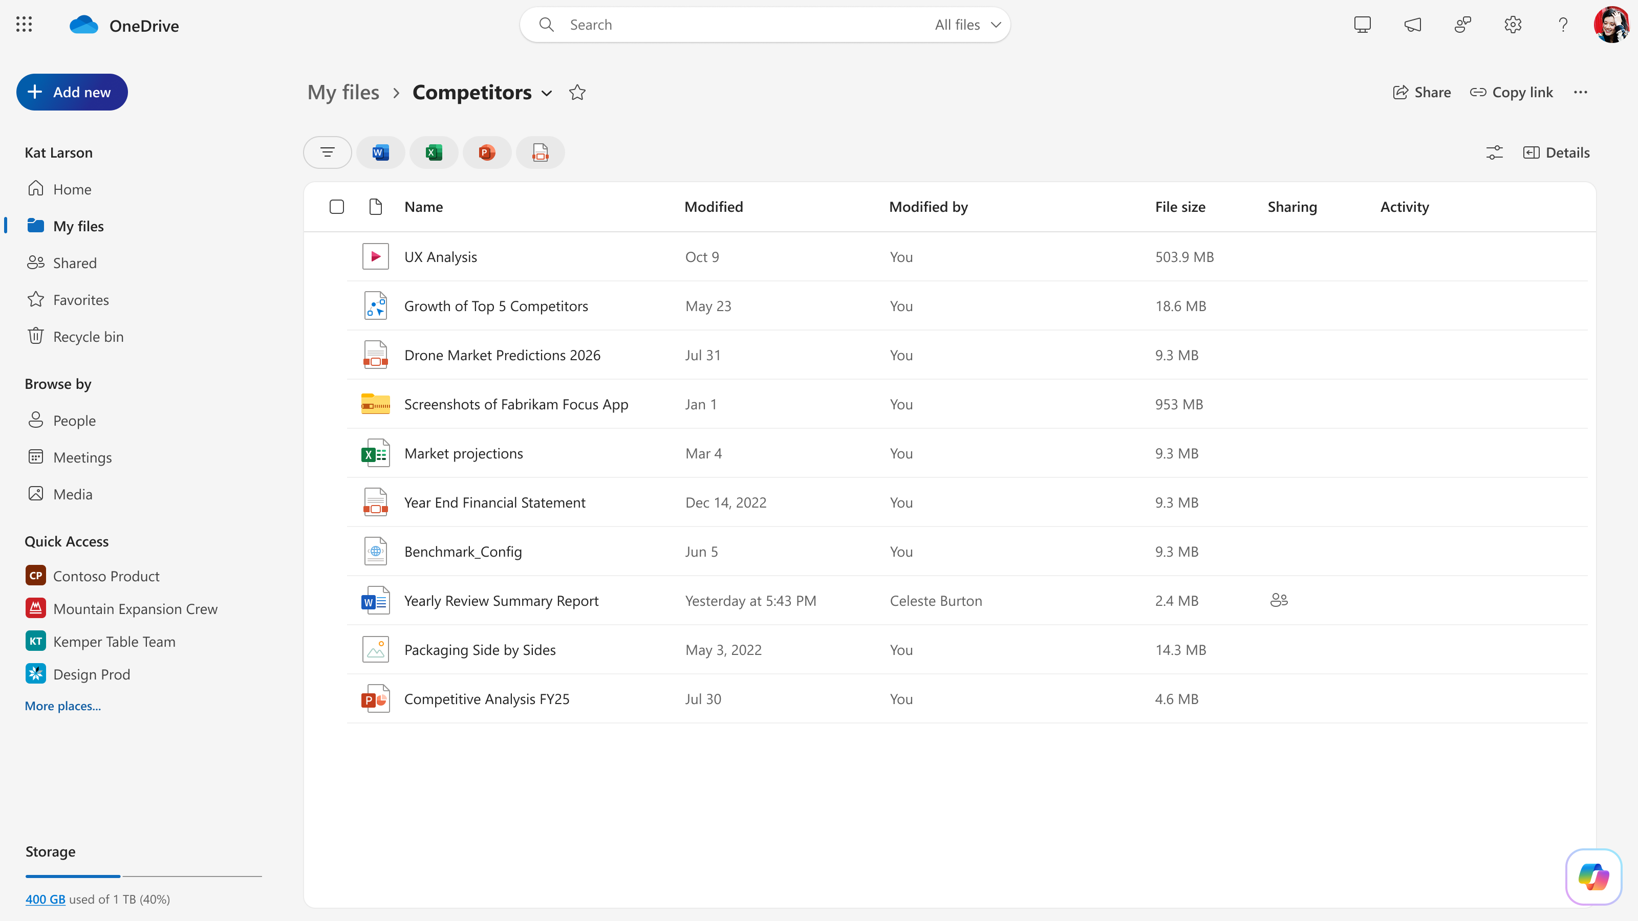Filter files by PowerPoint presentations
The height and width of the screenshot is (921, 1638).
tap(486, 152)
